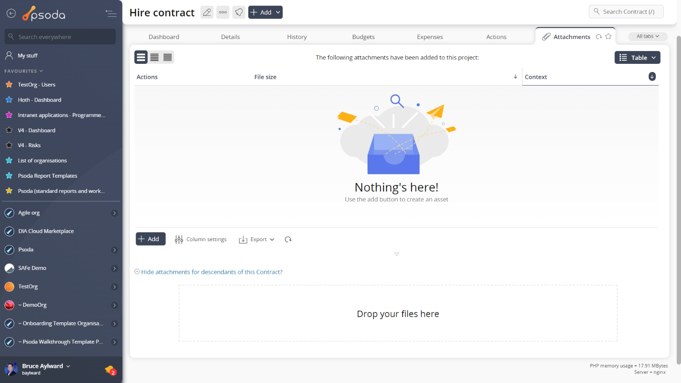681x383 pixels.
Task: Select the comfortable row density toggle
Action: click(141, 57)
